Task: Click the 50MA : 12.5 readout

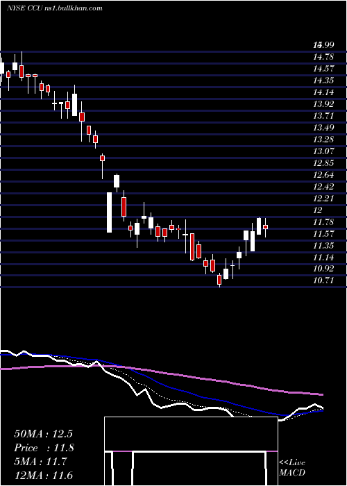Action: point(43,434)
